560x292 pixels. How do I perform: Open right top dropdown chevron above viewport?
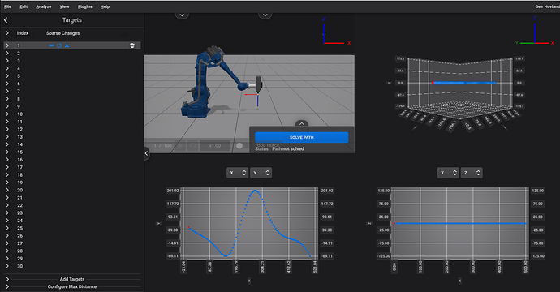[265, 15]
